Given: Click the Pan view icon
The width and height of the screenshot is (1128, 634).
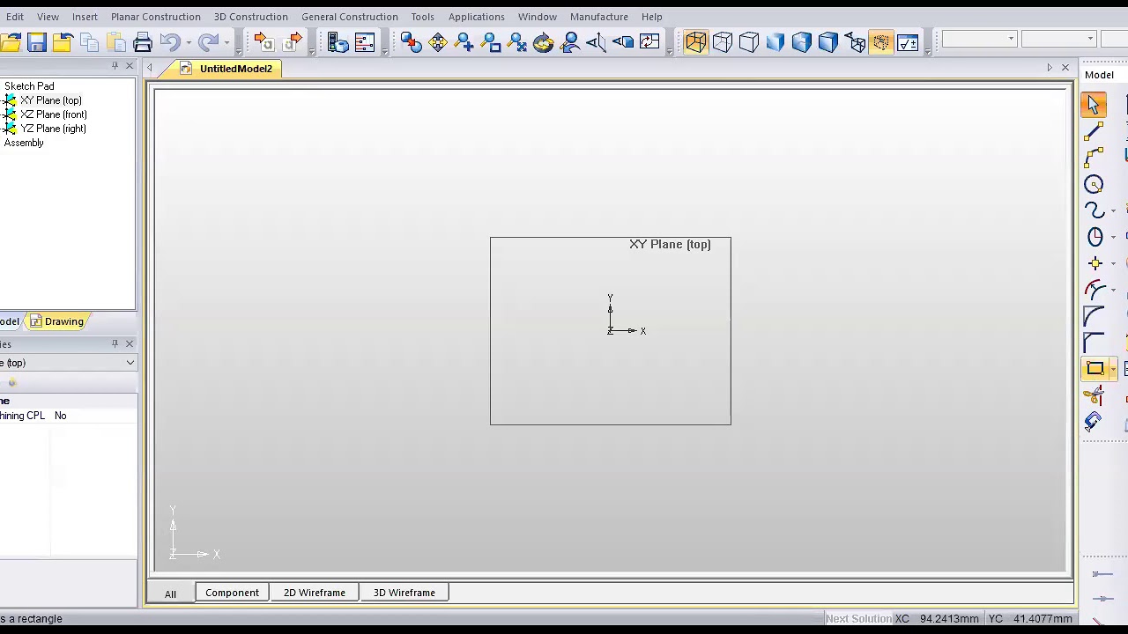Looking at the screenshot, I should click(438, 42).
